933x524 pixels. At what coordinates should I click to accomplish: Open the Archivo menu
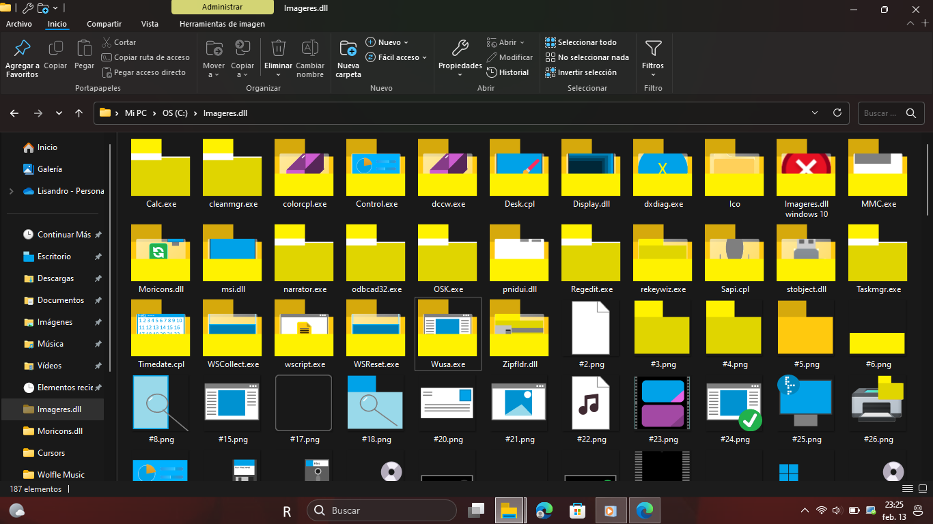(x=19, y=23)
